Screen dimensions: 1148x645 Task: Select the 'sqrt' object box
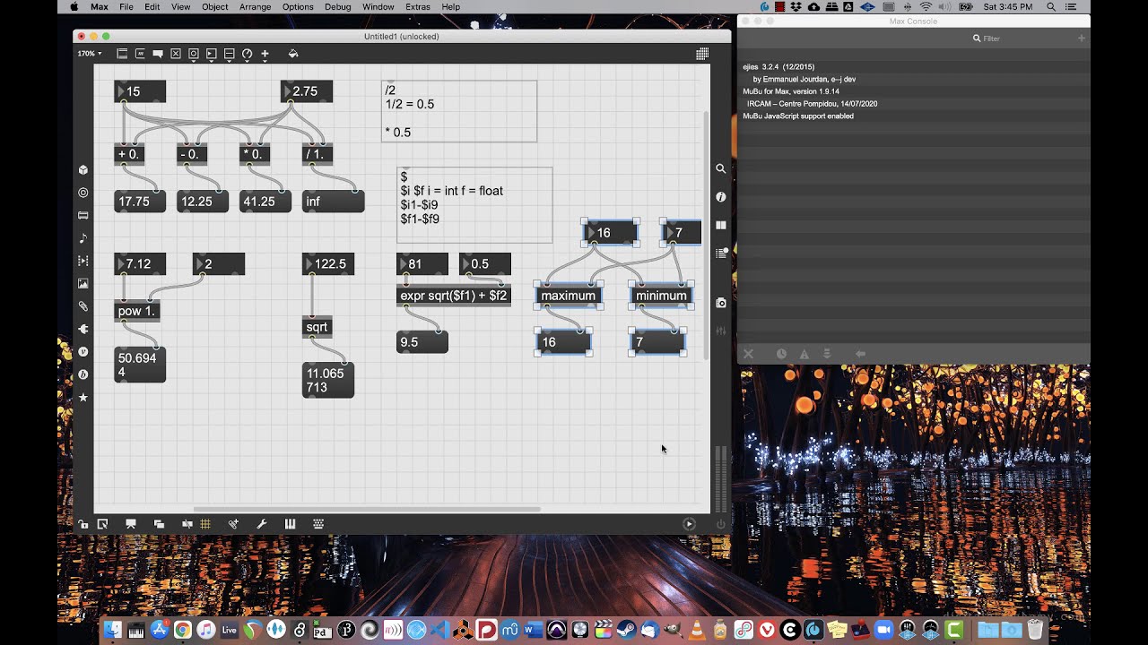(x=317, y=327)
